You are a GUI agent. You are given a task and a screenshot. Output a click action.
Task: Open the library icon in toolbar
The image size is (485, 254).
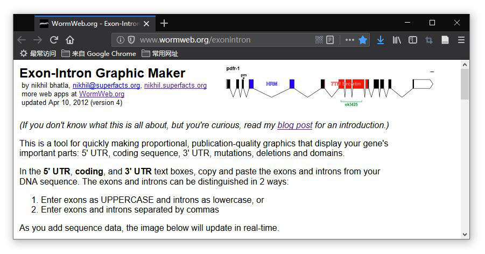click(397, 40)
